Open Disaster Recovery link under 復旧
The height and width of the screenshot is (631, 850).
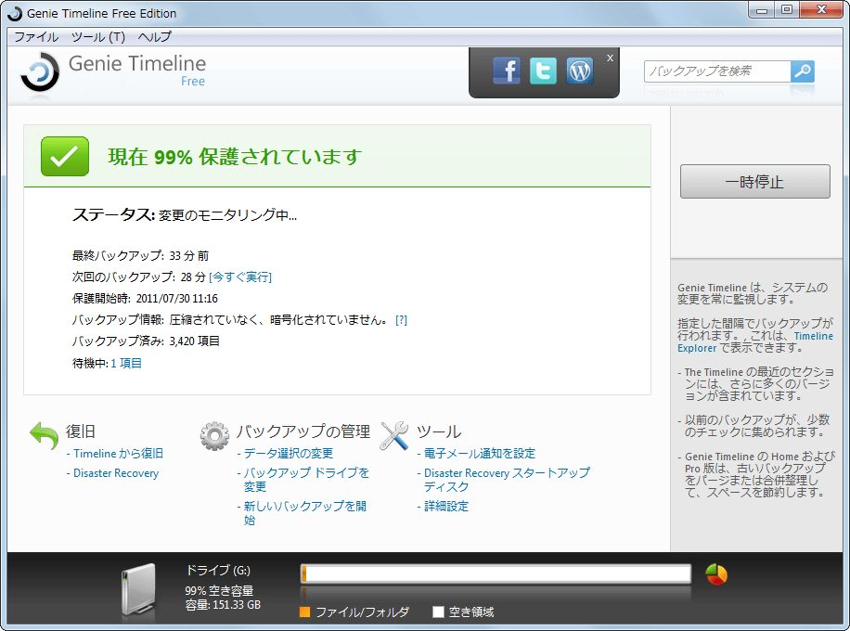tap(116, 473)
